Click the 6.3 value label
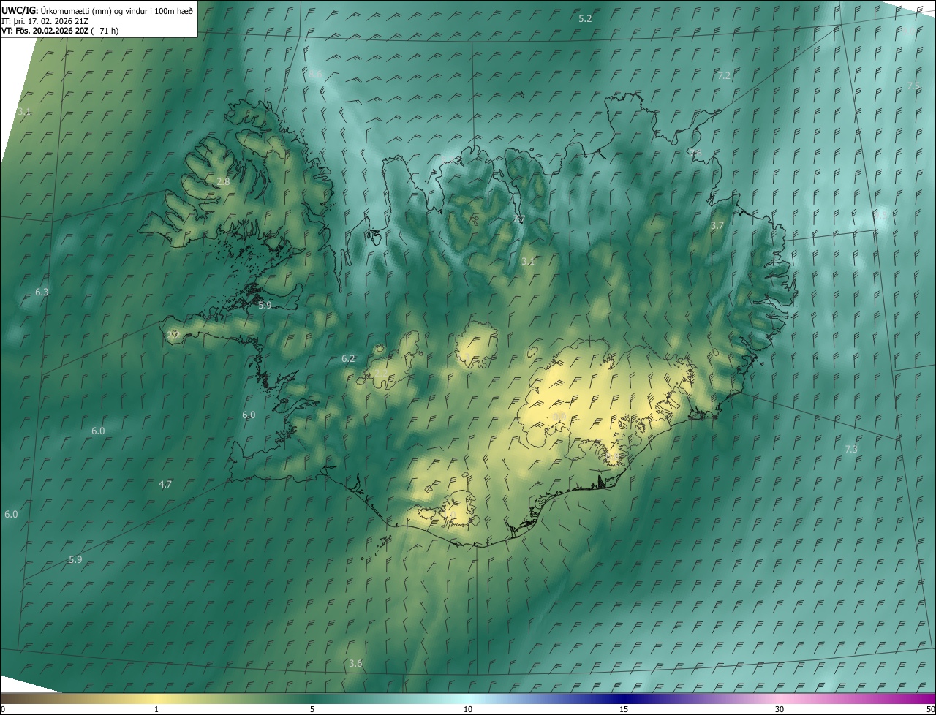This screenshot has width=936, height=715. [42, 292]
